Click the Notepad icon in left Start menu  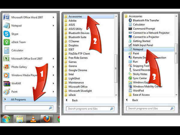[7, 25]
